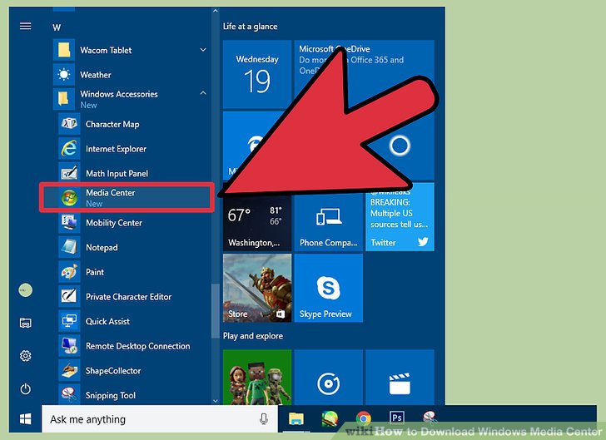Open the Twitter tile
606x440 pixels.
[400, 217]
